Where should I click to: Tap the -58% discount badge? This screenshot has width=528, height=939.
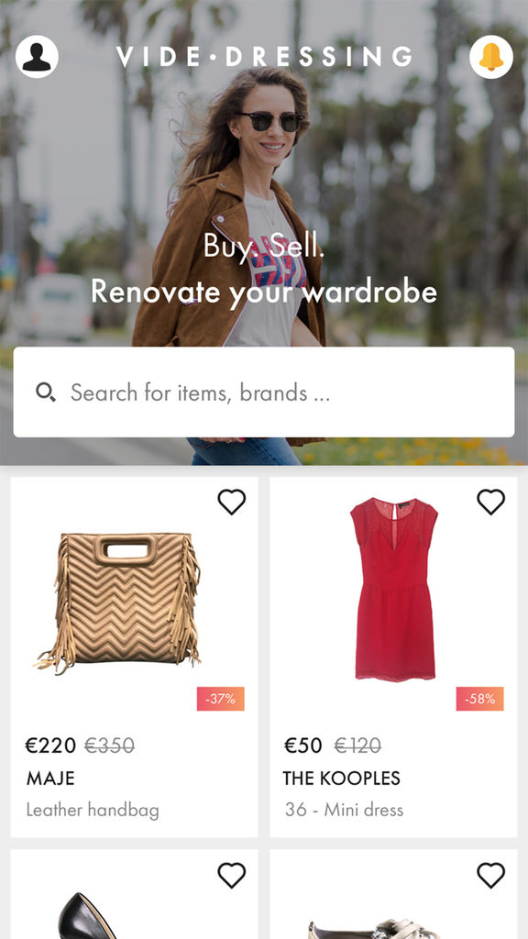479,699
